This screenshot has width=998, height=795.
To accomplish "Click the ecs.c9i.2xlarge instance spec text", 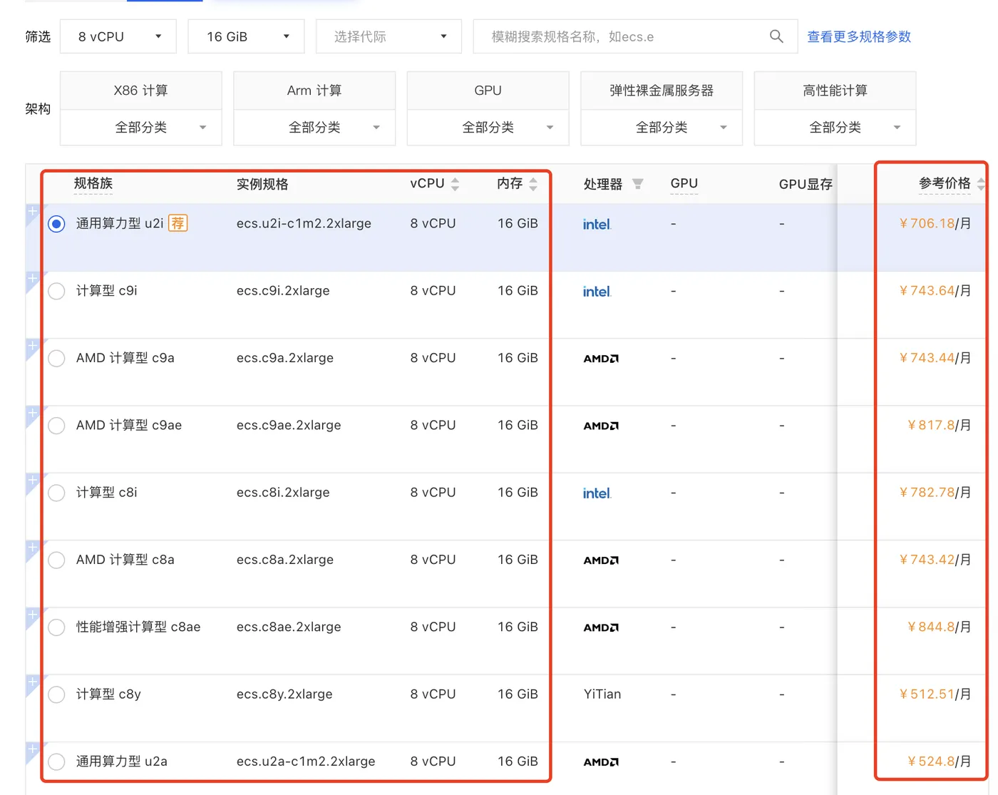I will click(x=283, y=291).
